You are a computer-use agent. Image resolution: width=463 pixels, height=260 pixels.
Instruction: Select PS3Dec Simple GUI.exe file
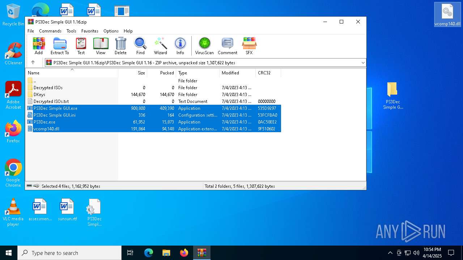click(x=154, y=108)
